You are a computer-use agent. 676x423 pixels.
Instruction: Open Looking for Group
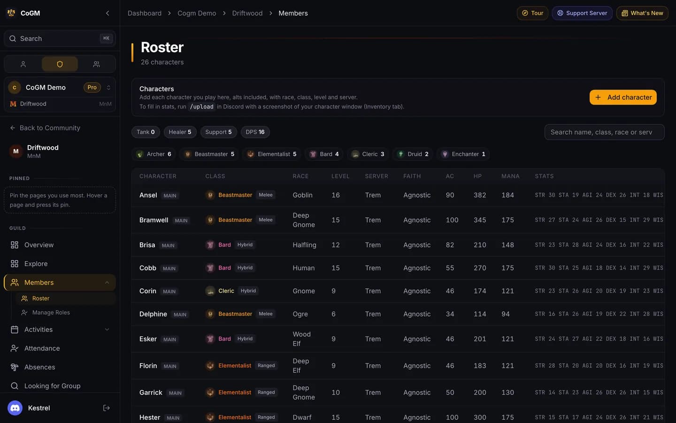(x=60, y=386)
